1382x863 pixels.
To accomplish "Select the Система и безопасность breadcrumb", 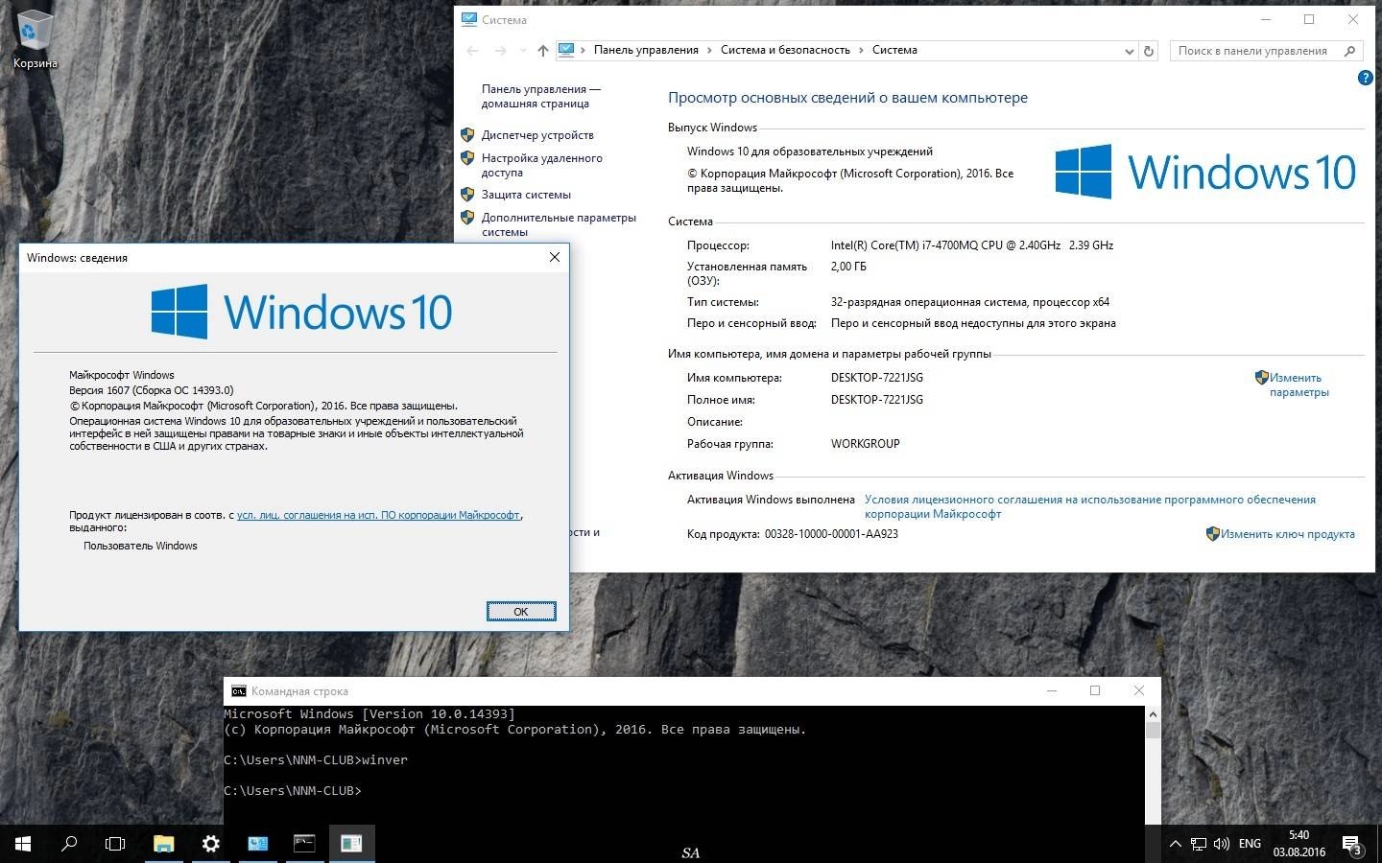I will click(x=785, y=50).
